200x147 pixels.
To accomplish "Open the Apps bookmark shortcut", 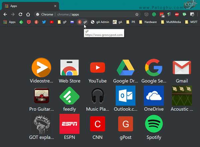I will (9, 22).
